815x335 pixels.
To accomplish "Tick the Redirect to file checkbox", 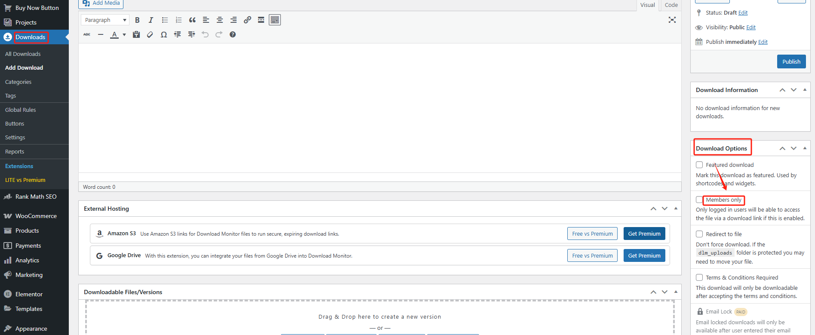I will 699,234.
